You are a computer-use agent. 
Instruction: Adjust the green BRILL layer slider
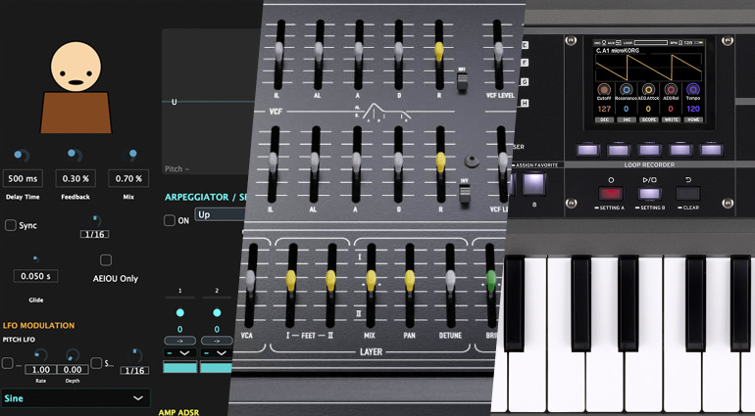point(492,283)
